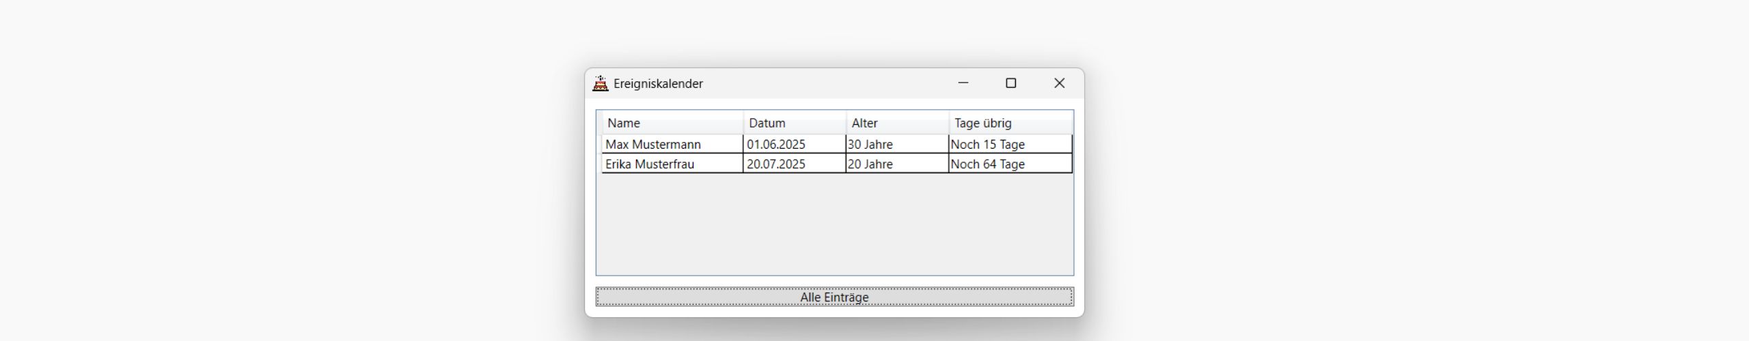Image resolution: width=1749 pixels, height=341 pixels.
Task: Click the empty list area below entries
Action: pyautogui.click(x=834, y=225)
